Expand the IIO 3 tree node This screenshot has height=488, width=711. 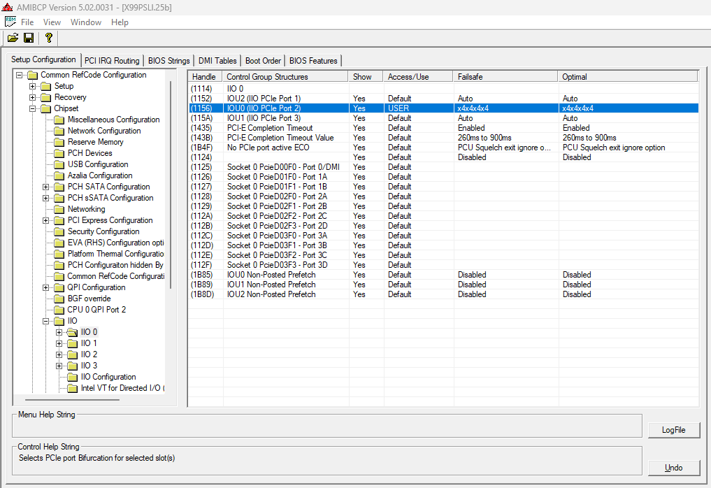click(59, 366)
